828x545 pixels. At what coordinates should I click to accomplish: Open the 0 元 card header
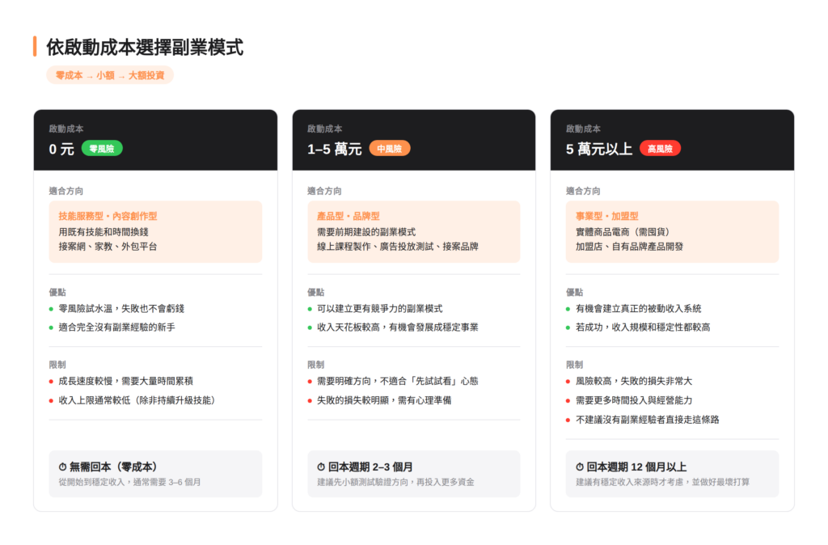click(x=155, y=140)
